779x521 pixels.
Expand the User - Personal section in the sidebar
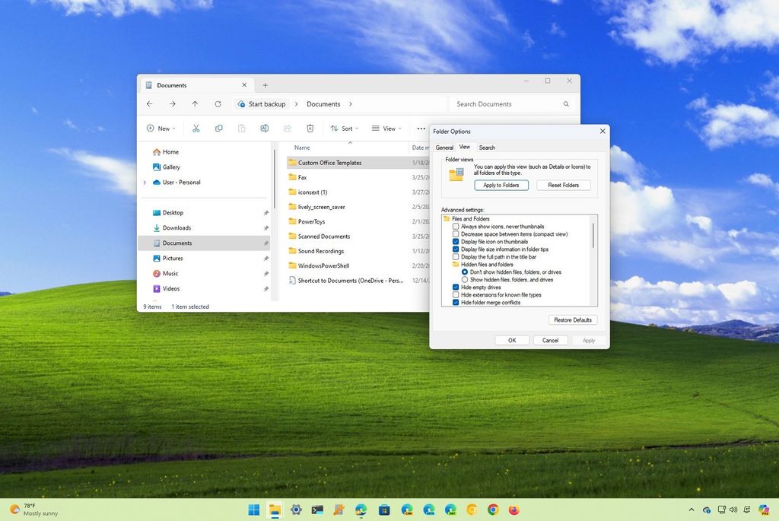pos(145,183)
